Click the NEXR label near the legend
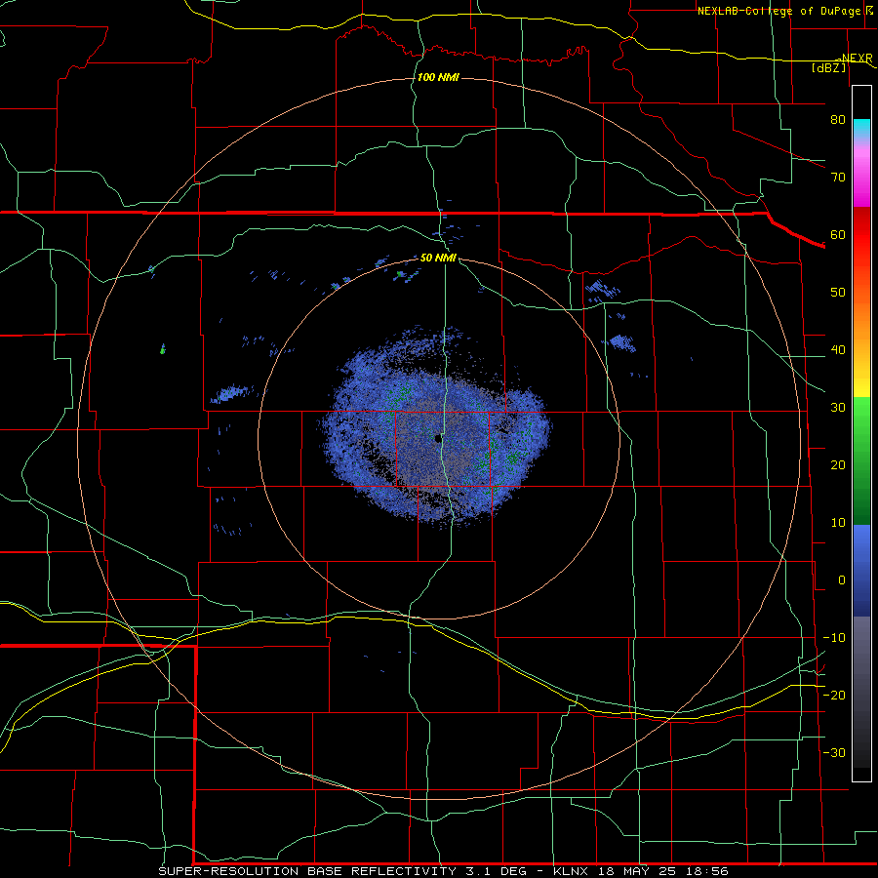Image resolution: width=878 pixels, height=878 pixels. click(x=857, y=58)
